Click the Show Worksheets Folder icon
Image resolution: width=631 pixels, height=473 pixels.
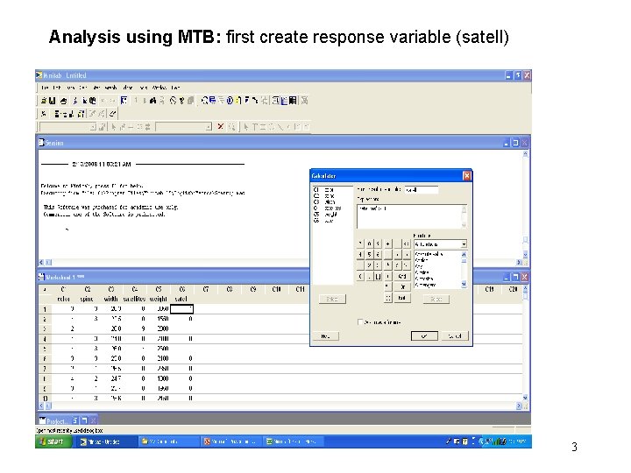212,101
